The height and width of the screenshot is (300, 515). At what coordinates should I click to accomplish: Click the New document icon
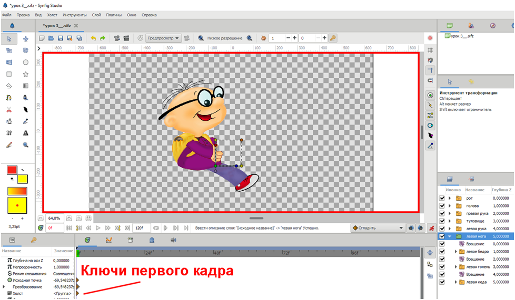pos(42,38)
